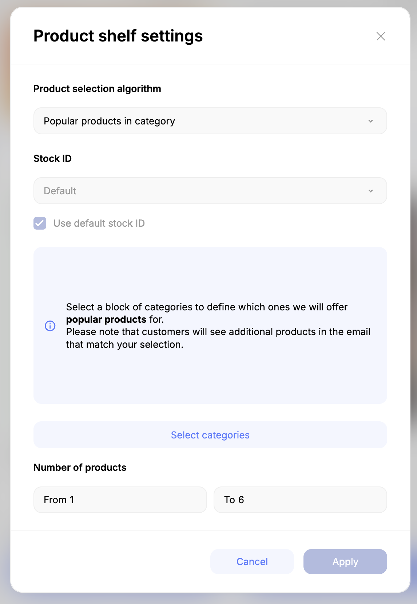The height and width of the screenshot is (604, 417).
Task: Click the Please note that customers sentence
Action: click(218, 332)
